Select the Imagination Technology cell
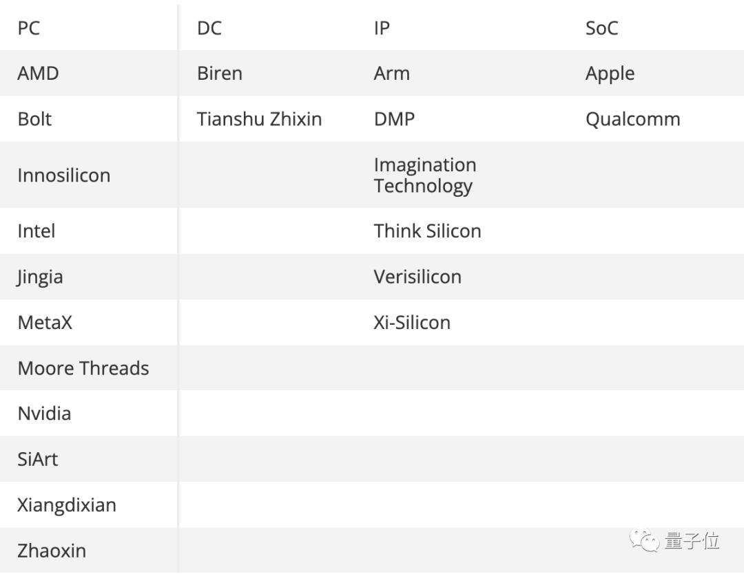The image size is (744, 574). pyautogui.click(x=425, y=176)
